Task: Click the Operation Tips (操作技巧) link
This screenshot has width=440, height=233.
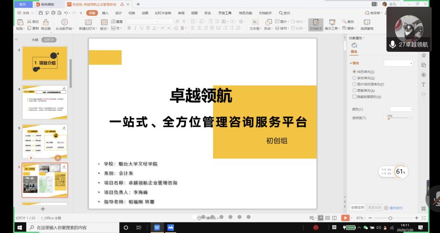Action: click(396, 208)
